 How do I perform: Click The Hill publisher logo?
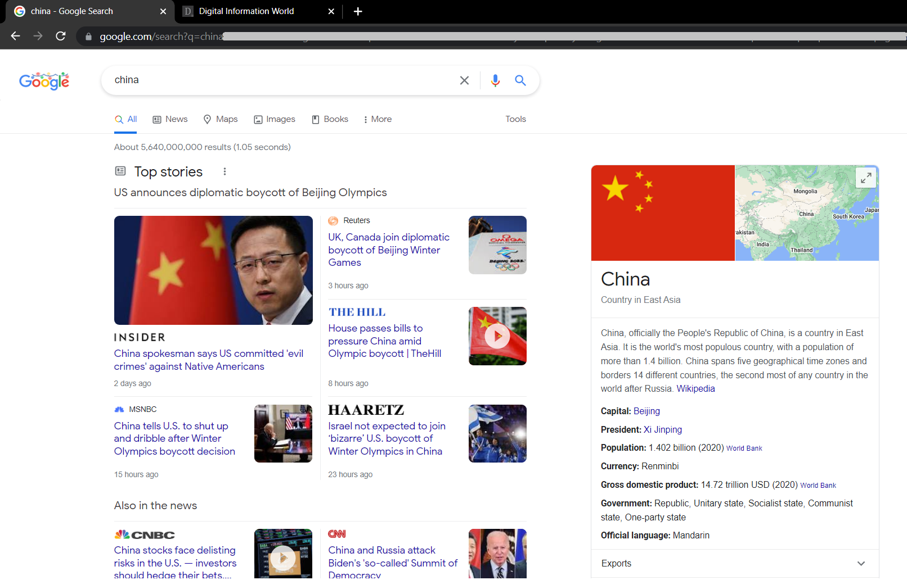pyautogui.click(x=357, y=312)
